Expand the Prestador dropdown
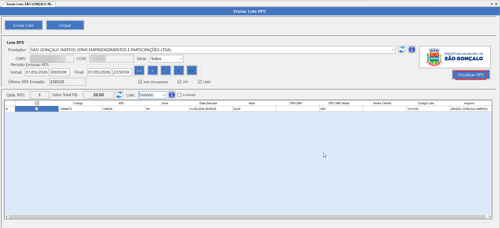This screenshot has height=228, width=500. (x=393, y=50)
